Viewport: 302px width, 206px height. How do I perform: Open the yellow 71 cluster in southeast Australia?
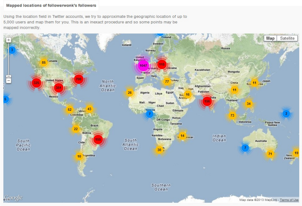tap(270, 154)
